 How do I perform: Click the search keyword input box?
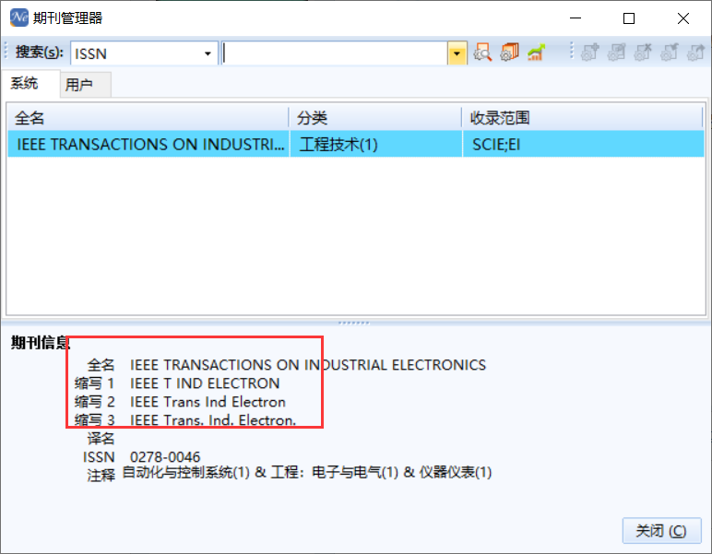pyautogui.click(x=335, y=53)
